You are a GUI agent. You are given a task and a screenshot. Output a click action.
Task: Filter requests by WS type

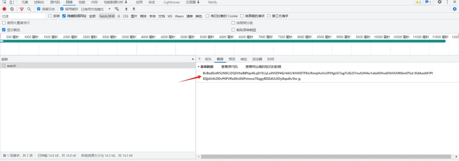pyautogui.click(x=170, y=16)
